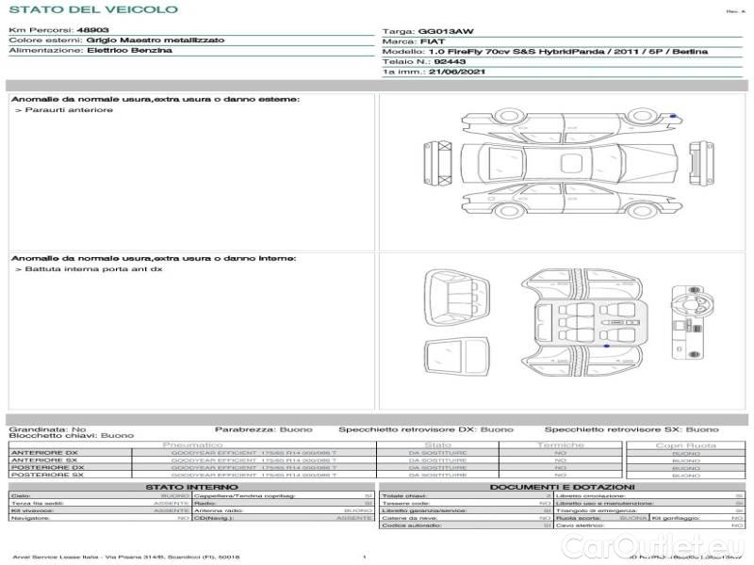The height and width of the screenshot is (565, 754).
Task: Click the "Cavo elettrico:" row label
Action: point(580,525)
